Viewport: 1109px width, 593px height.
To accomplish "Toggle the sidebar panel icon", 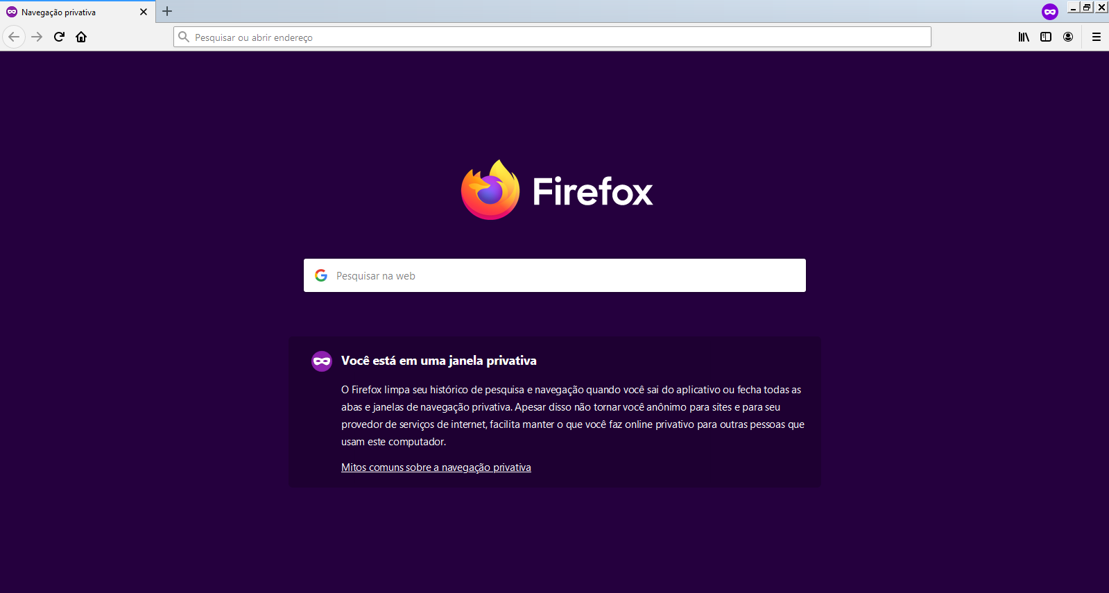I will (1046, 37).
